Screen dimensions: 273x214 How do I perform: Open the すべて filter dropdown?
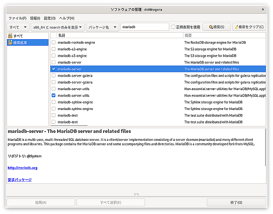[x=18, y=27]
